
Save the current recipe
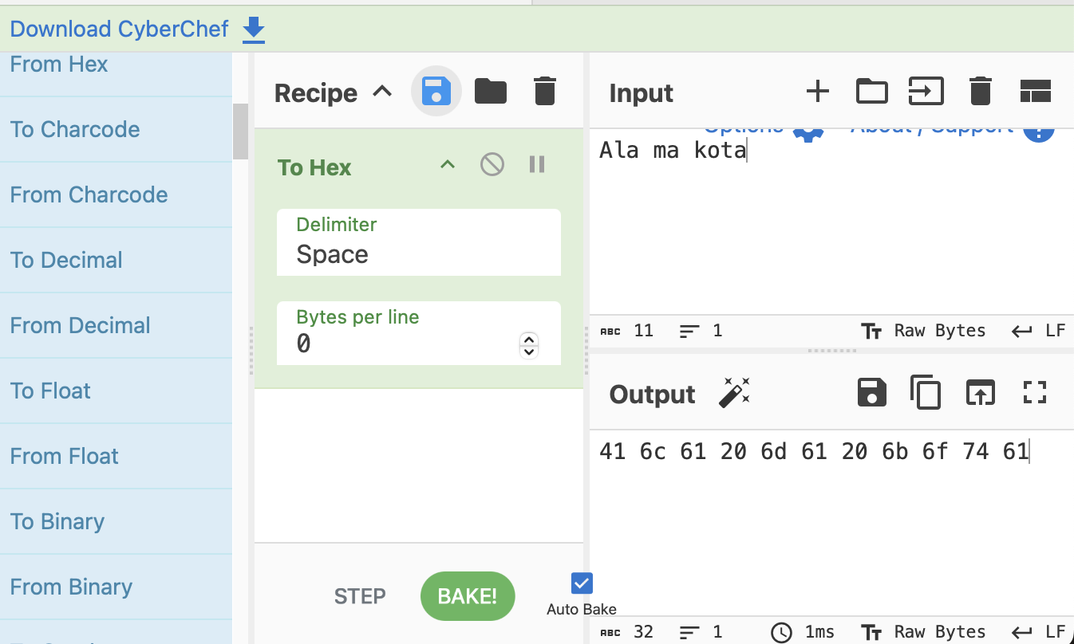[x=436, y=92]
